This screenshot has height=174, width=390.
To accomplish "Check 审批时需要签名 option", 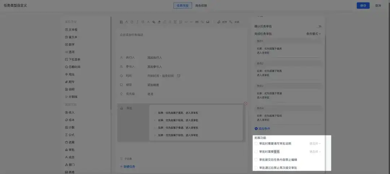I will tap(256, 151).
